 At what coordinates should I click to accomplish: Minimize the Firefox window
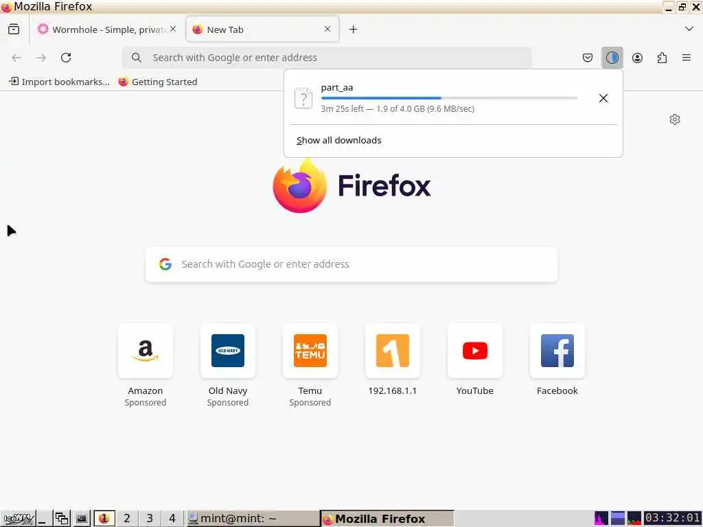click(669, 7)
